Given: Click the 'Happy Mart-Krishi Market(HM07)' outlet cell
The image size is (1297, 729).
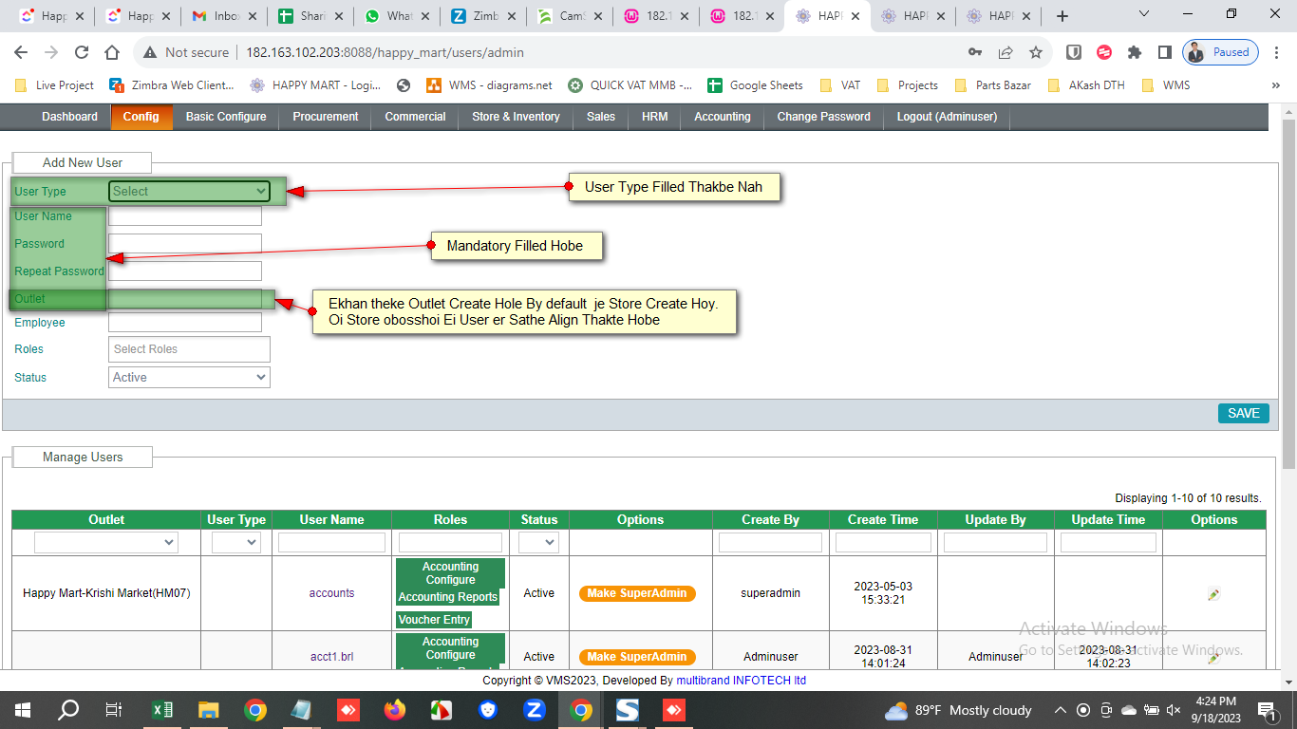Looking at the screenshot, I should pos(106,593).
